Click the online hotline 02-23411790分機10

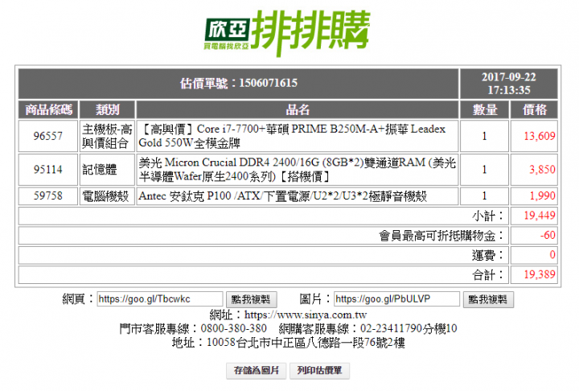[x=409, y=328]
